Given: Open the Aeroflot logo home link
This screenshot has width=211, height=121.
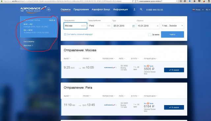Looking at the screenshot, I should (33, 10).
